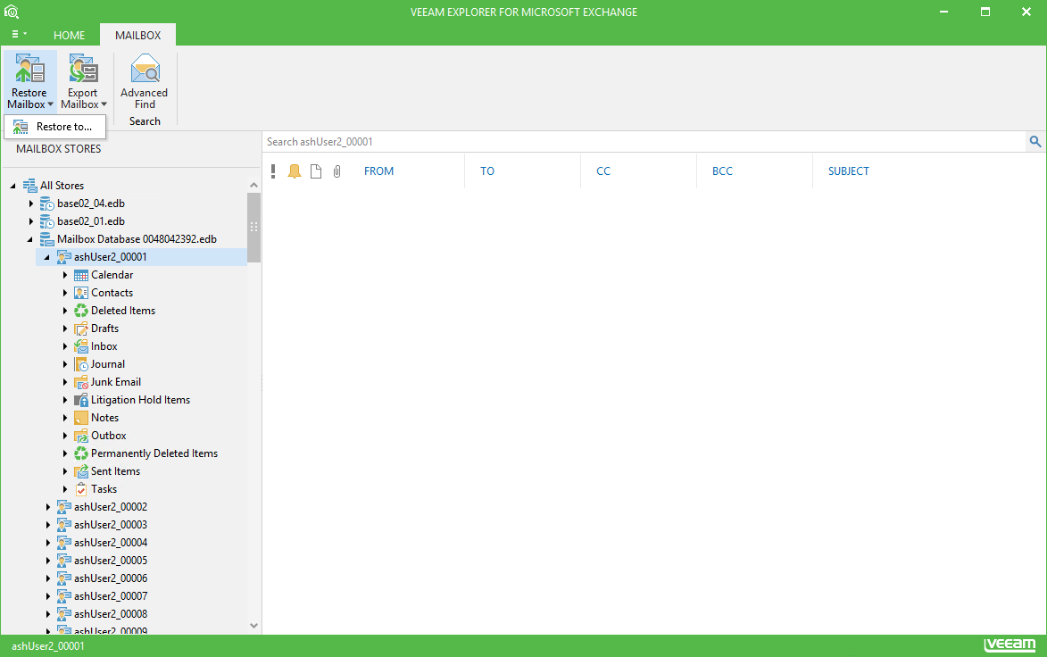
Task: Collapse Mailbox Database 0048042392.edb node
Action: point(30,239)
